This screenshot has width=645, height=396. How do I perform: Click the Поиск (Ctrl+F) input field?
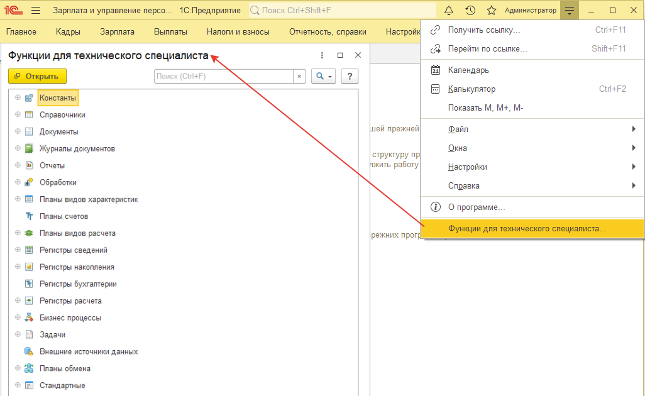(x=223, y=76)
